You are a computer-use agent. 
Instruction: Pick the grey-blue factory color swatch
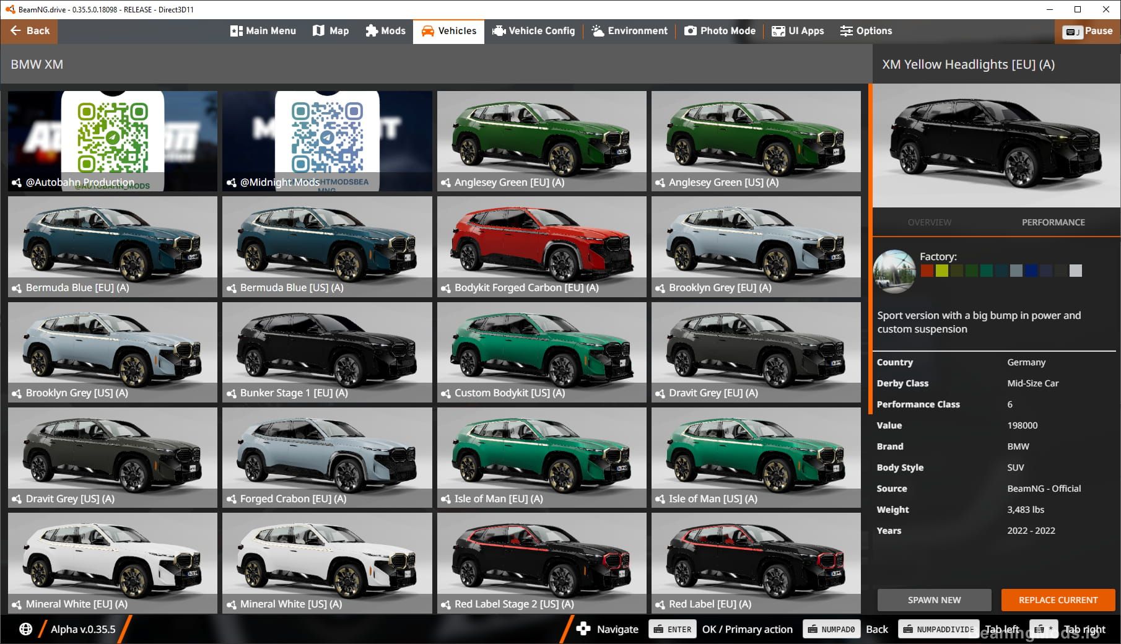point(1016,271)
